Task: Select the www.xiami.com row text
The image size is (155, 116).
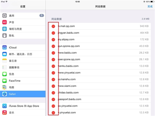Action: coord(67,86)
